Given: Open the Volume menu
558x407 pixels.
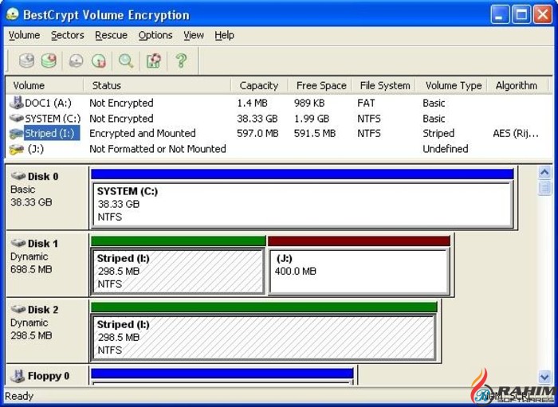Looking at the screenshot, I should coord(24,35).
